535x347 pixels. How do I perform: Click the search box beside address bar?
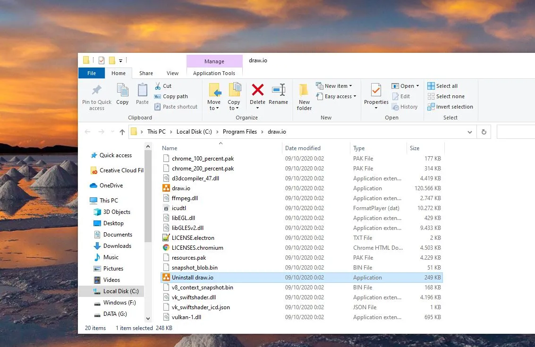tap(516, 132)
